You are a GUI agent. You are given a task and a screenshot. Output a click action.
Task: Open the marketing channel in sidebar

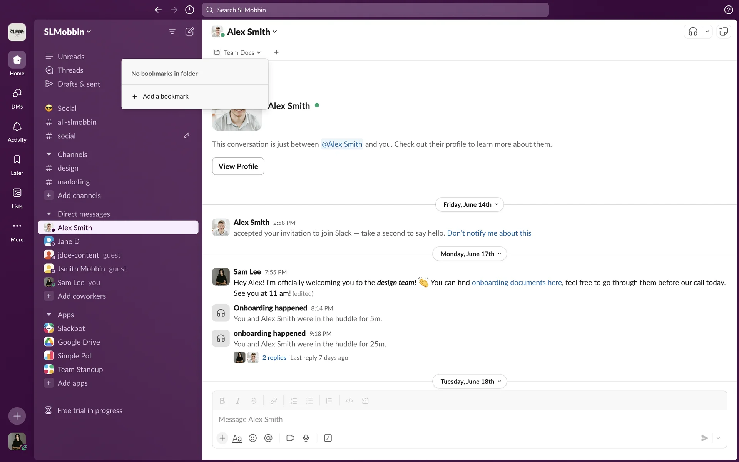click(74, 182)
